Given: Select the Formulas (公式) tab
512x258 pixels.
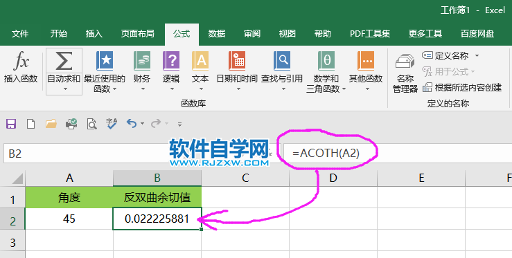Looking at the screenshot, I should (x=182, y=34).
